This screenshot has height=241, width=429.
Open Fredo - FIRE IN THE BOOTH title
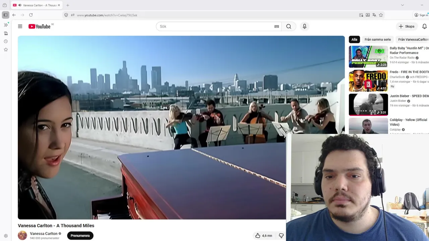coord(409,72)
